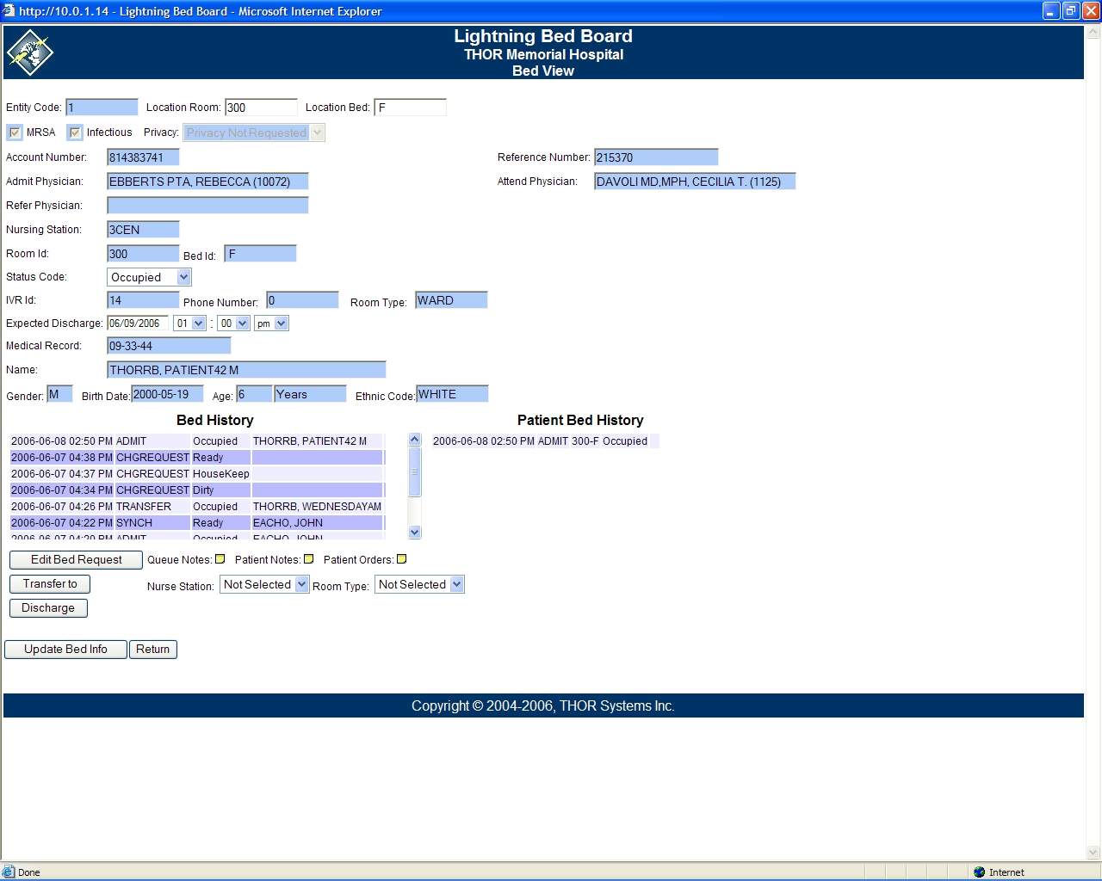Screen dimensions: 1102x881
Task: Click the Location Room input field
Action: (x=261, y=108)
